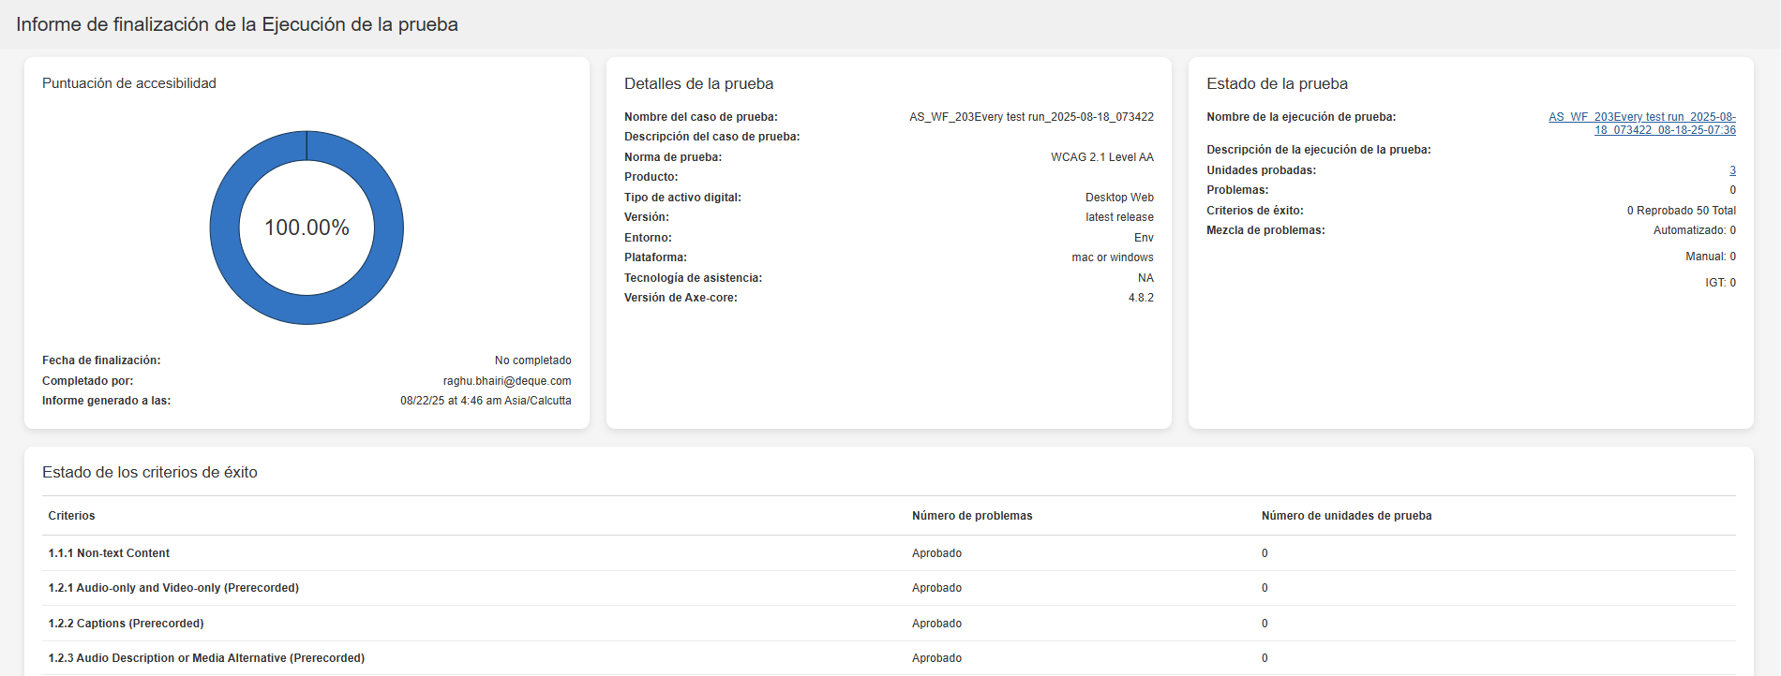Select the 1.2.3 Audio Description criterion row

pyautogui.click(x=206, y=658)
